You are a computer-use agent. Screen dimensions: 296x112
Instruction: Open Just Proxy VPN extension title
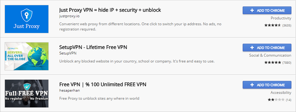110,10
